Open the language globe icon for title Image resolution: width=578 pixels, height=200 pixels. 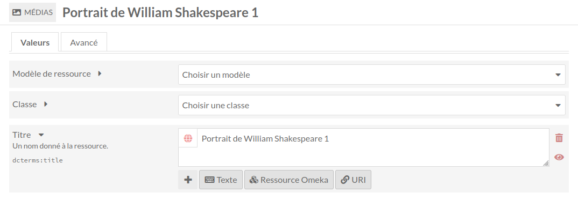(188, 138)
